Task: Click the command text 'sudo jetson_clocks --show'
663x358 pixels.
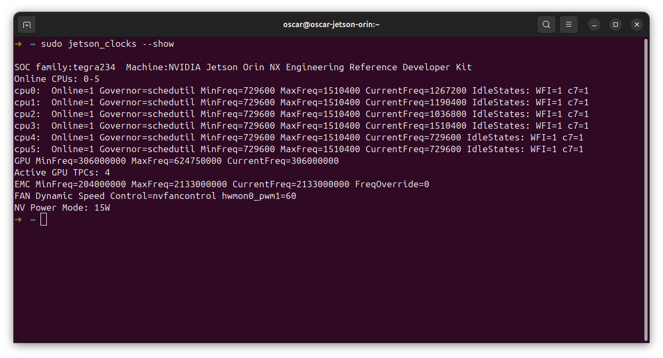Action: pyautogui.click(x=107, y=44)
